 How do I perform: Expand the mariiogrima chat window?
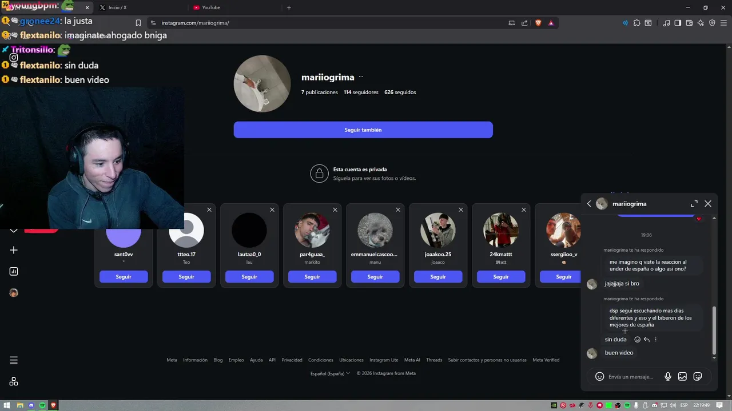pos(694,204)
